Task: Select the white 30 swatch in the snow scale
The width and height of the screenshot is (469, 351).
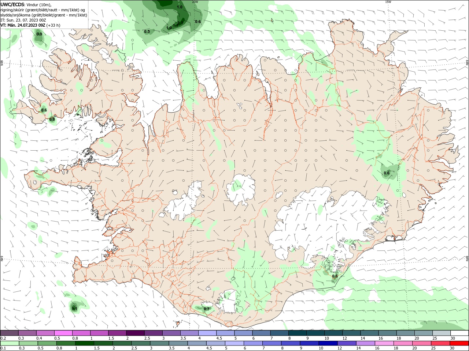Action: pyautogui.click(x=459, y=333)
